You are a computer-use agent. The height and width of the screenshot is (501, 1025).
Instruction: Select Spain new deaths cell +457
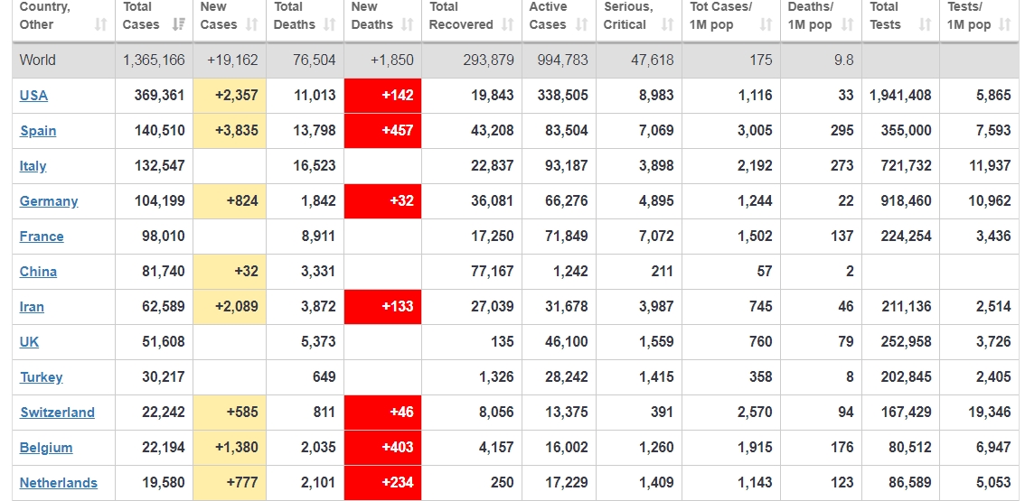point(382,131)
